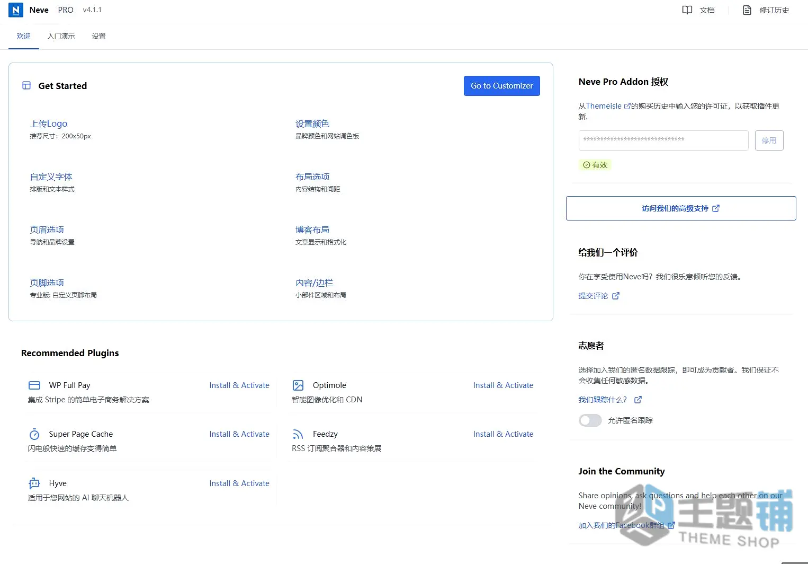Viewport: 808px width, 564px height.
Task: Open 访问我们的高级支持 button
Action: click(681, 208)
